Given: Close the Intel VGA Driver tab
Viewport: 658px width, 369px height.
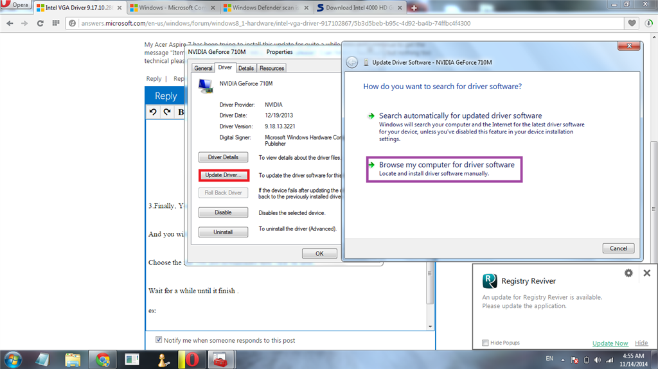Looking at the screenshot, I should 120,8.
